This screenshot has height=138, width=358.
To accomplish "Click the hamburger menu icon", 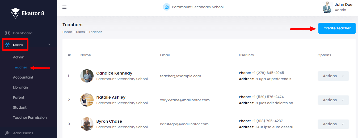I will [64, 7].
